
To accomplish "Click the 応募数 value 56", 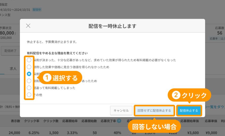I will (219, 33).
